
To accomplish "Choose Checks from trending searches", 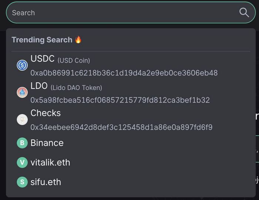I will [131, 120].
